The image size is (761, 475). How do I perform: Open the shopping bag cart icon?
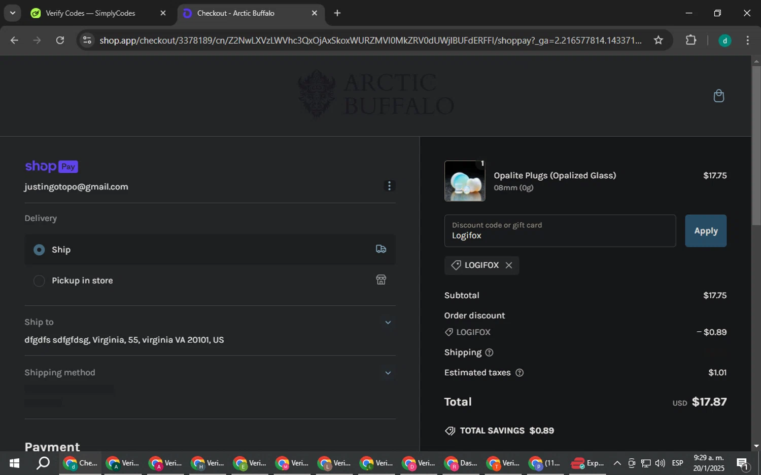pos(718,96)
